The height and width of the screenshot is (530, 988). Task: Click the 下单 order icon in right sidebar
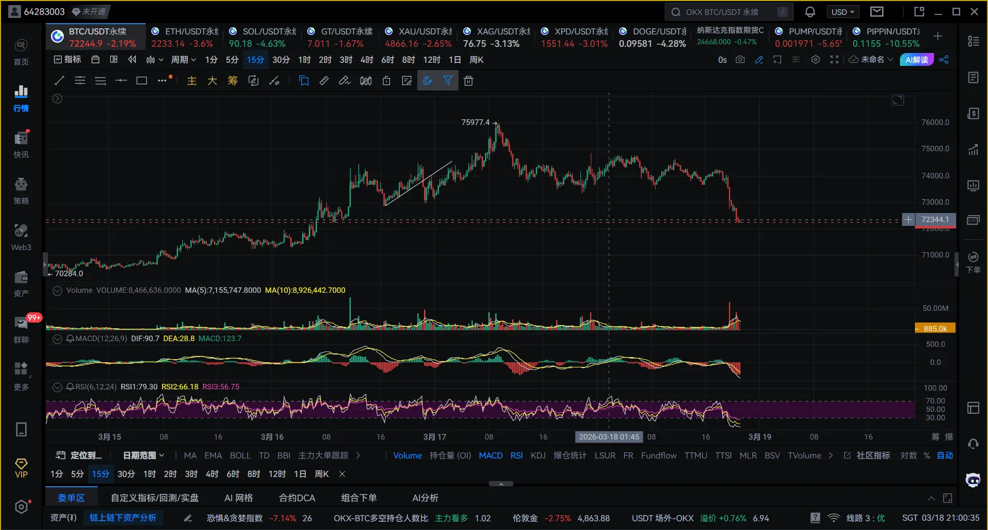pos(973,262)
